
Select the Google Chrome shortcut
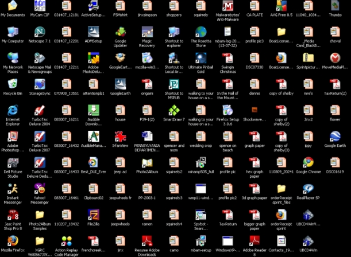pyautogui.click(x=308, y=162)
